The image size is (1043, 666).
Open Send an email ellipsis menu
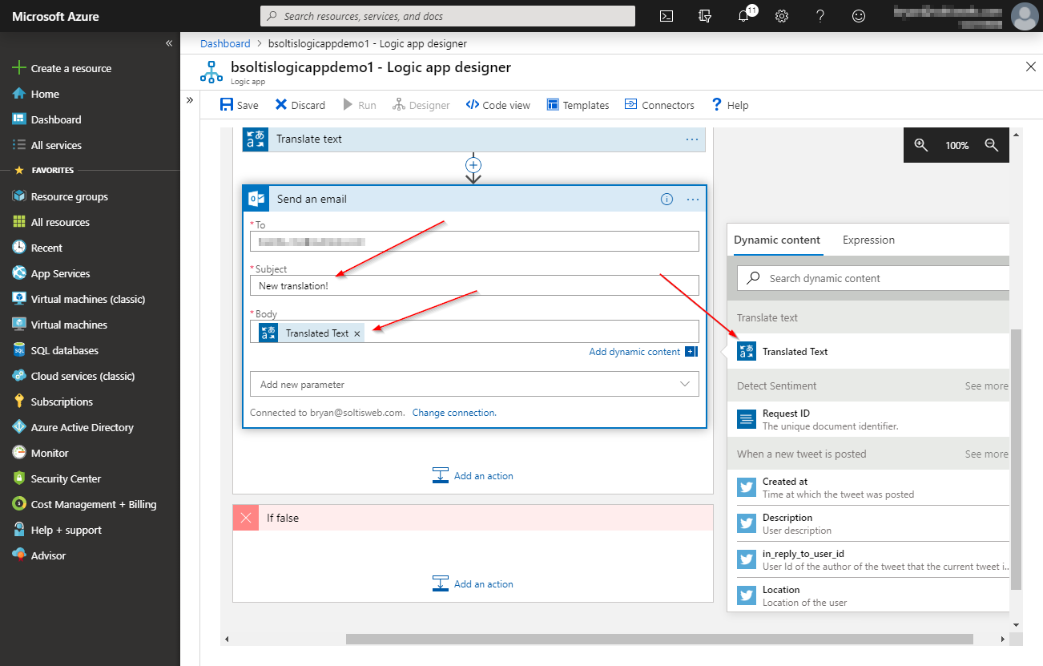click(x=693, y=200)
